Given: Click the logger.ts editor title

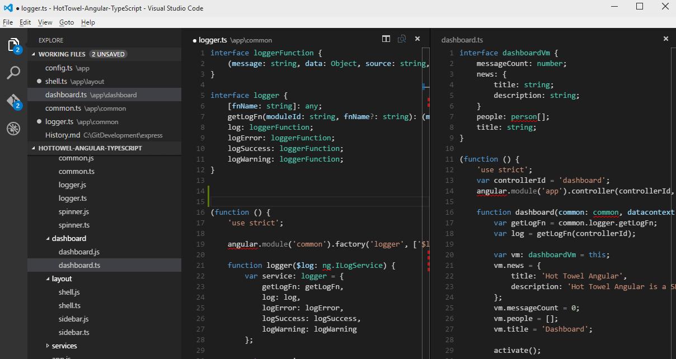Looking at the screenshot, I should 213,40.
